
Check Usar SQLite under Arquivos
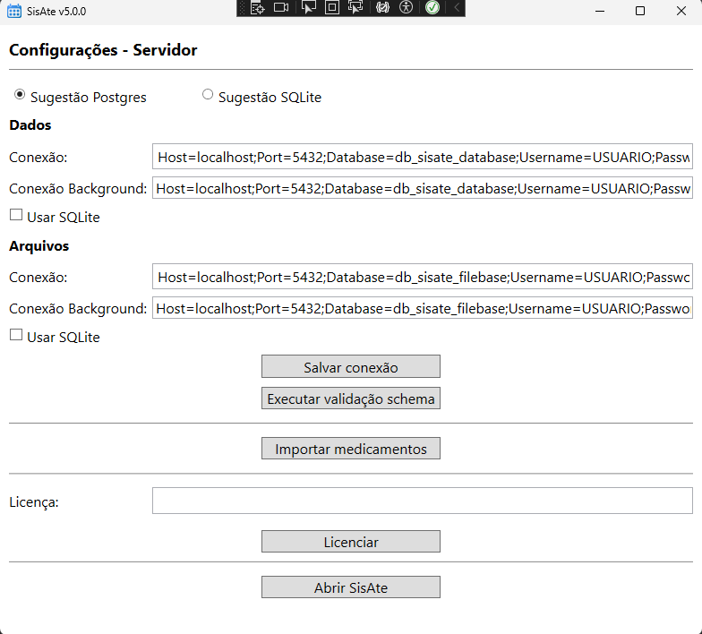[16, 335]
